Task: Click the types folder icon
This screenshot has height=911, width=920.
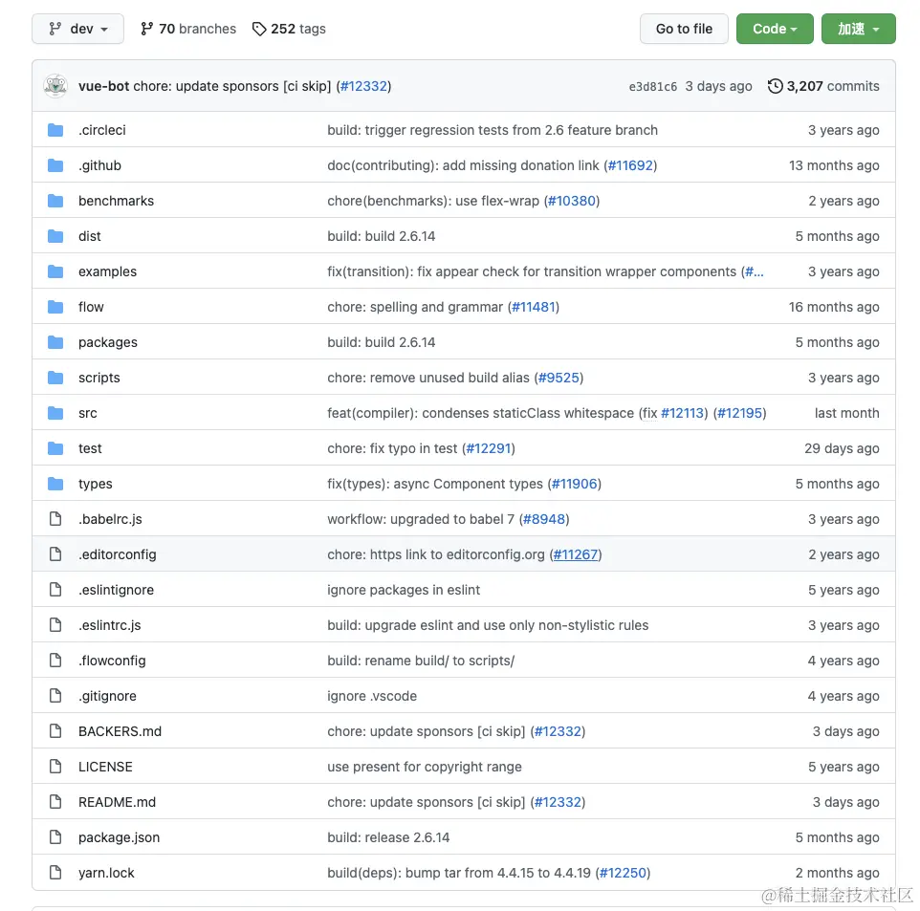Action: (x=55, y=484)
